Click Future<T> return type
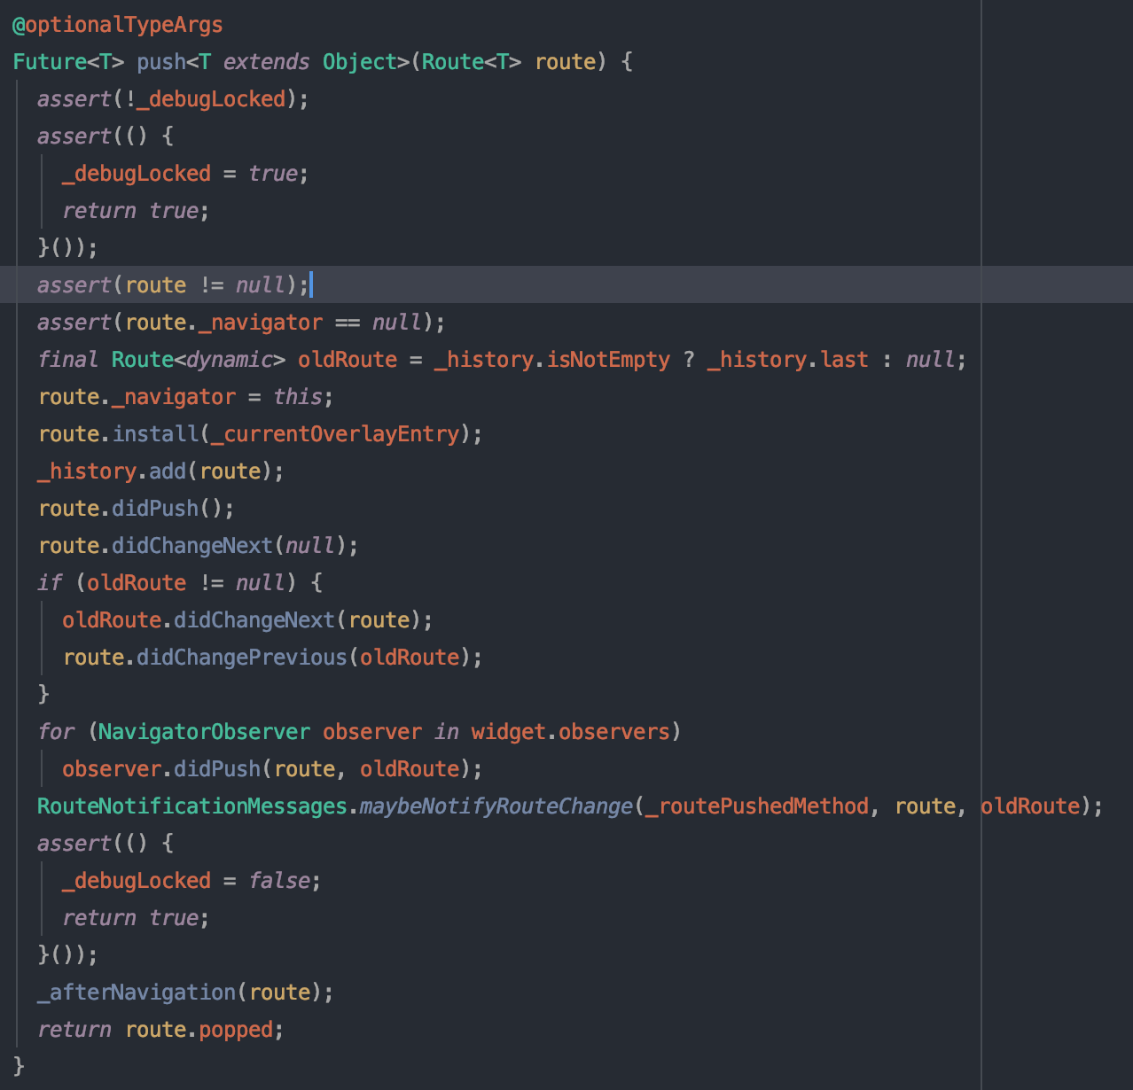 [x=68, y=62]
